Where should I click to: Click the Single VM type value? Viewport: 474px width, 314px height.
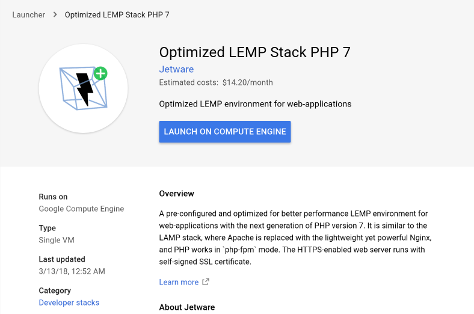pos(57,240)
